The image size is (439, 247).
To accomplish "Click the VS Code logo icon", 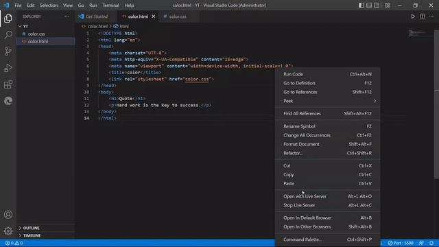I will (6, 5).
